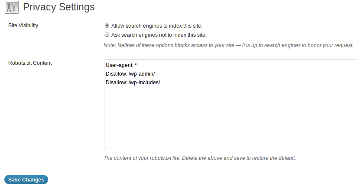
Task: Click the '/wp-includes/' path text
Action: pyautogui.click(x=144, y=83)
